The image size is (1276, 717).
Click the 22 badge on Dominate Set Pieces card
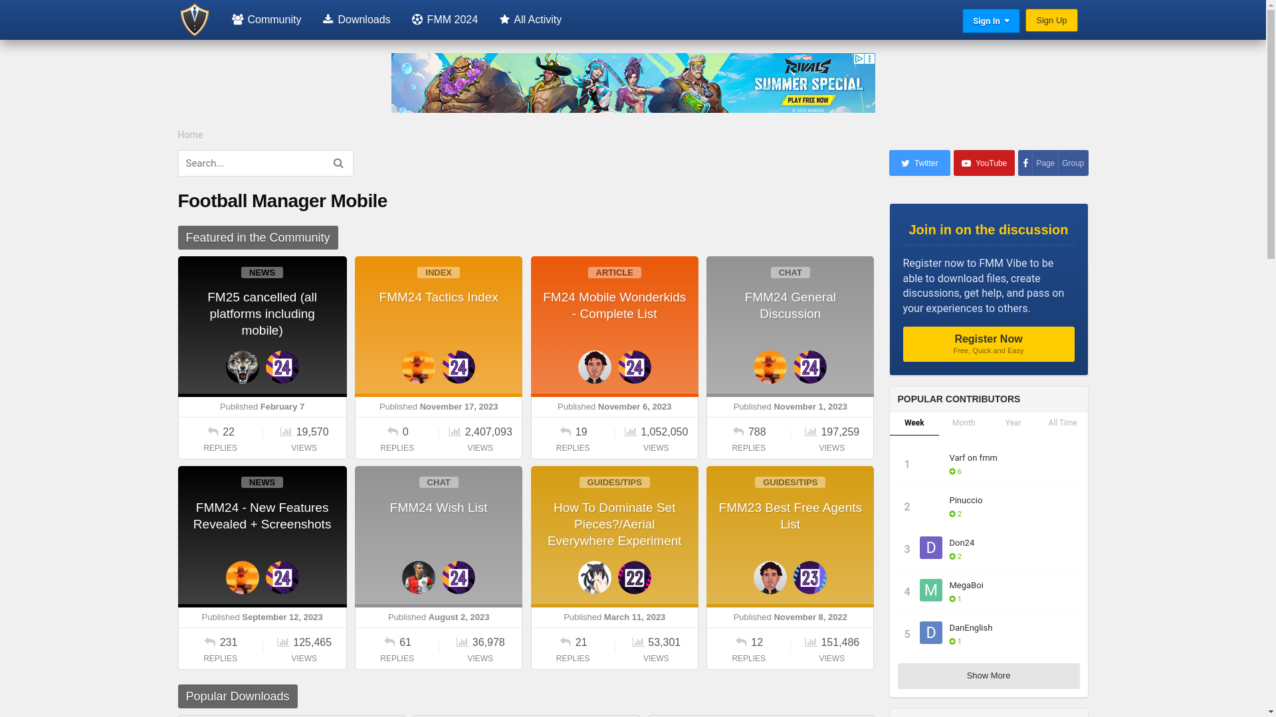pyautogui.click(x=635, y=578)
